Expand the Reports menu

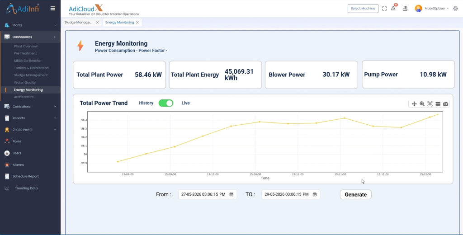point(55,118)
